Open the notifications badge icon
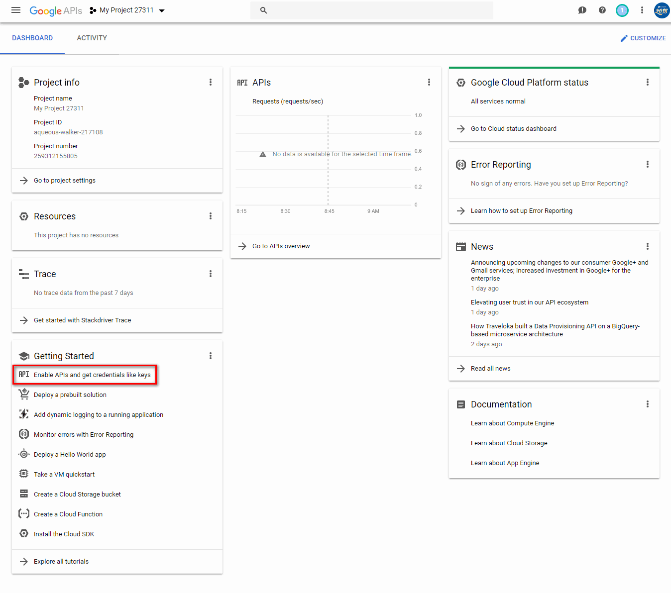 (622, 10)
